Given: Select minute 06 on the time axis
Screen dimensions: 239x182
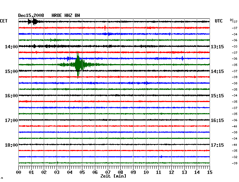Looking at the screenshot, I should 95,172.
